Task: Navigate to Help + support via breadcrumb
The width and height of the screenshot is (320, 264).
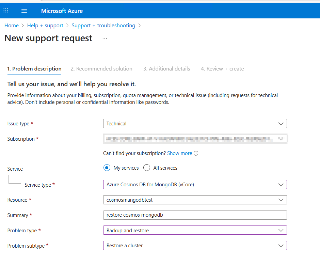Action: click(45, 25)
